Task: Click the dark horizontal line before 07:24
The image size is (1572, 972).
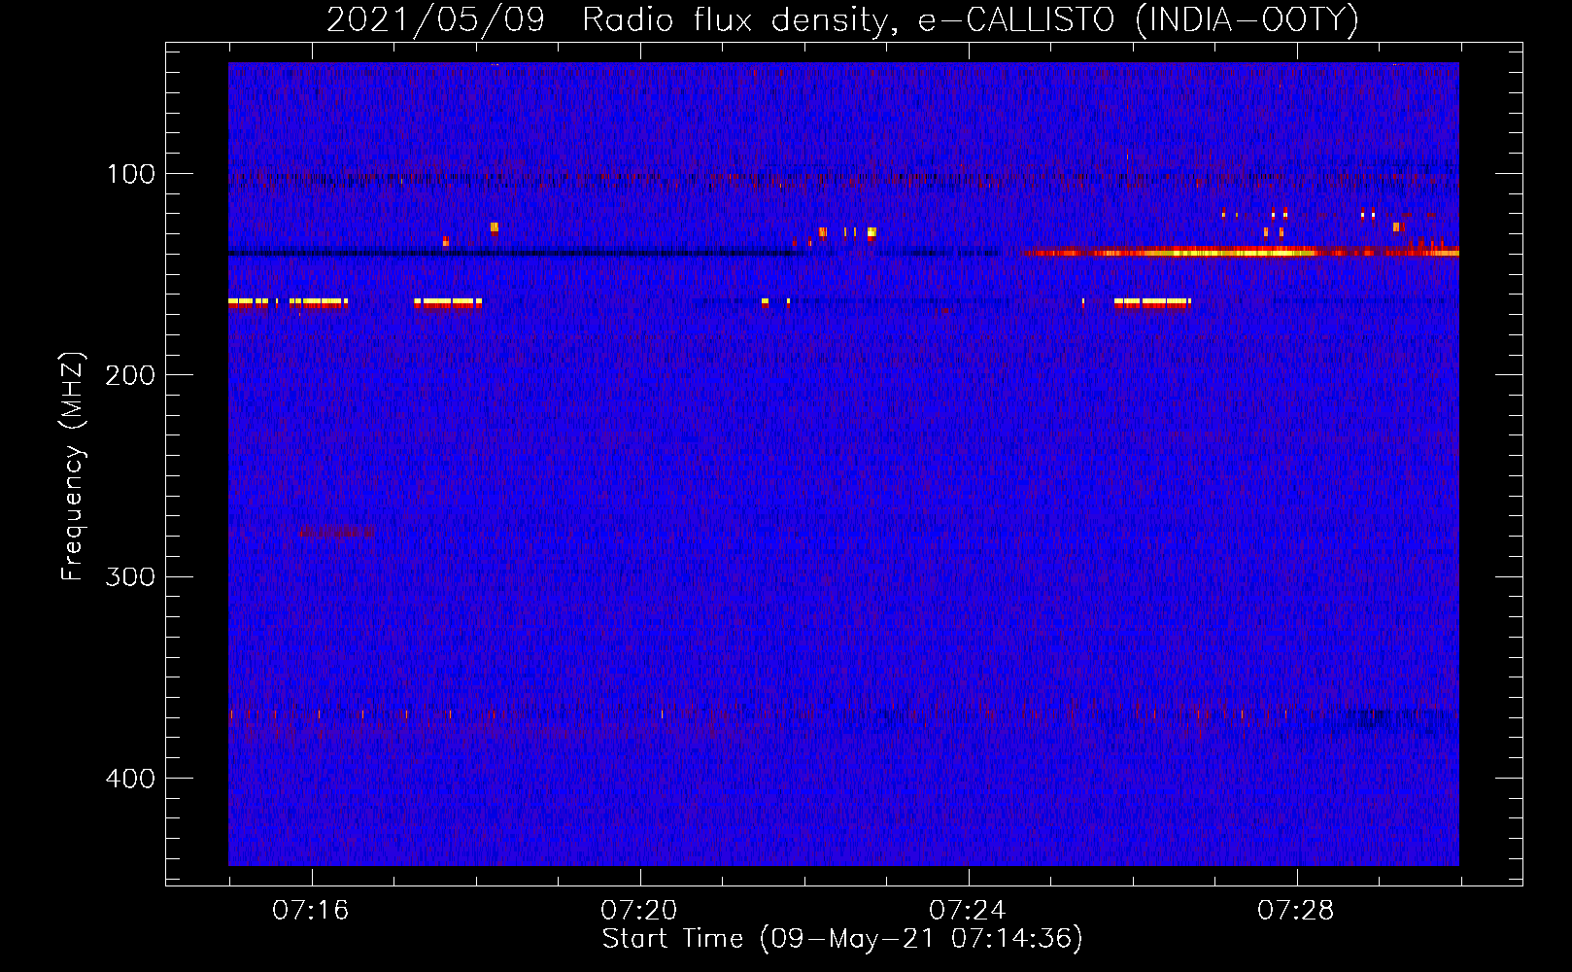Action: coord(583,254)
